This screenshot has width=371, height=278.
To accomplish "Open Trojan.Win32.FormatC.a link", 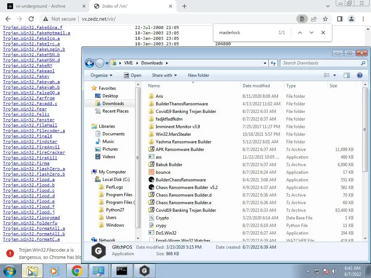I will tap(31, 239).
